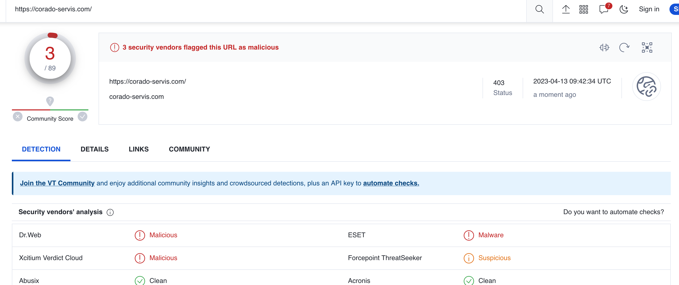
Task: Click the Xcitium Verdict Cloud vendor name
Action: click(51, 258)
